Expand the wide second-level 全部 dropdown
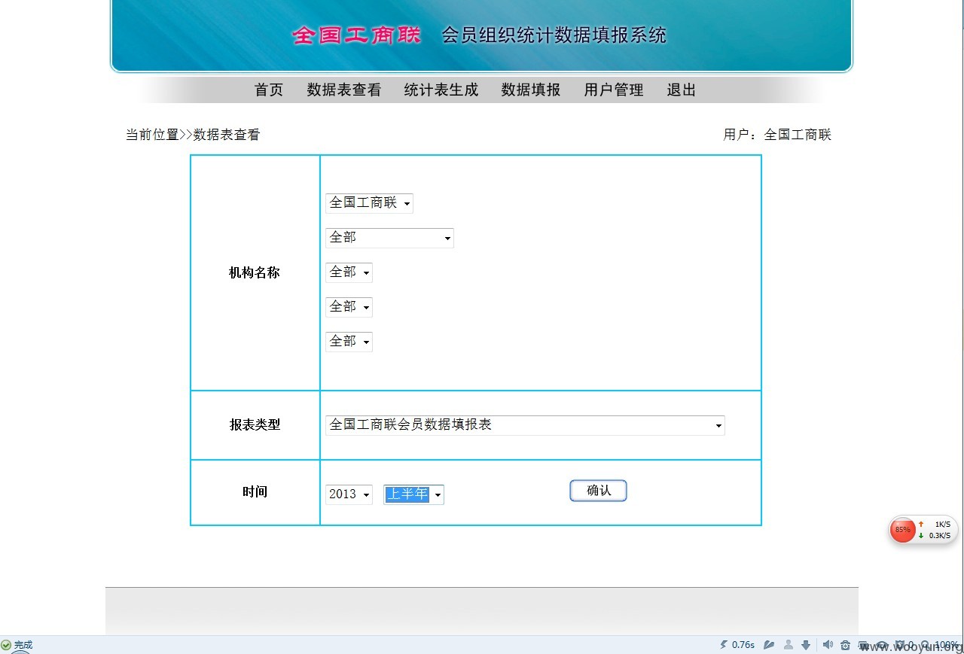The image size is (964, 654). [389, 238]
